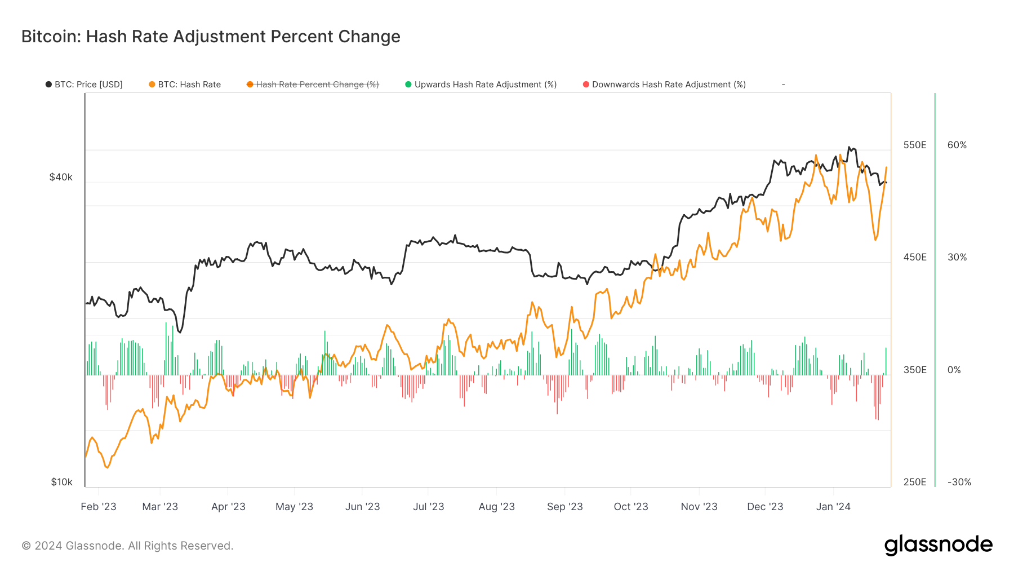This screenshot has width=1014, height=571.
Task: Click the 550E hash rate axis label
Action: click(915, 145)
